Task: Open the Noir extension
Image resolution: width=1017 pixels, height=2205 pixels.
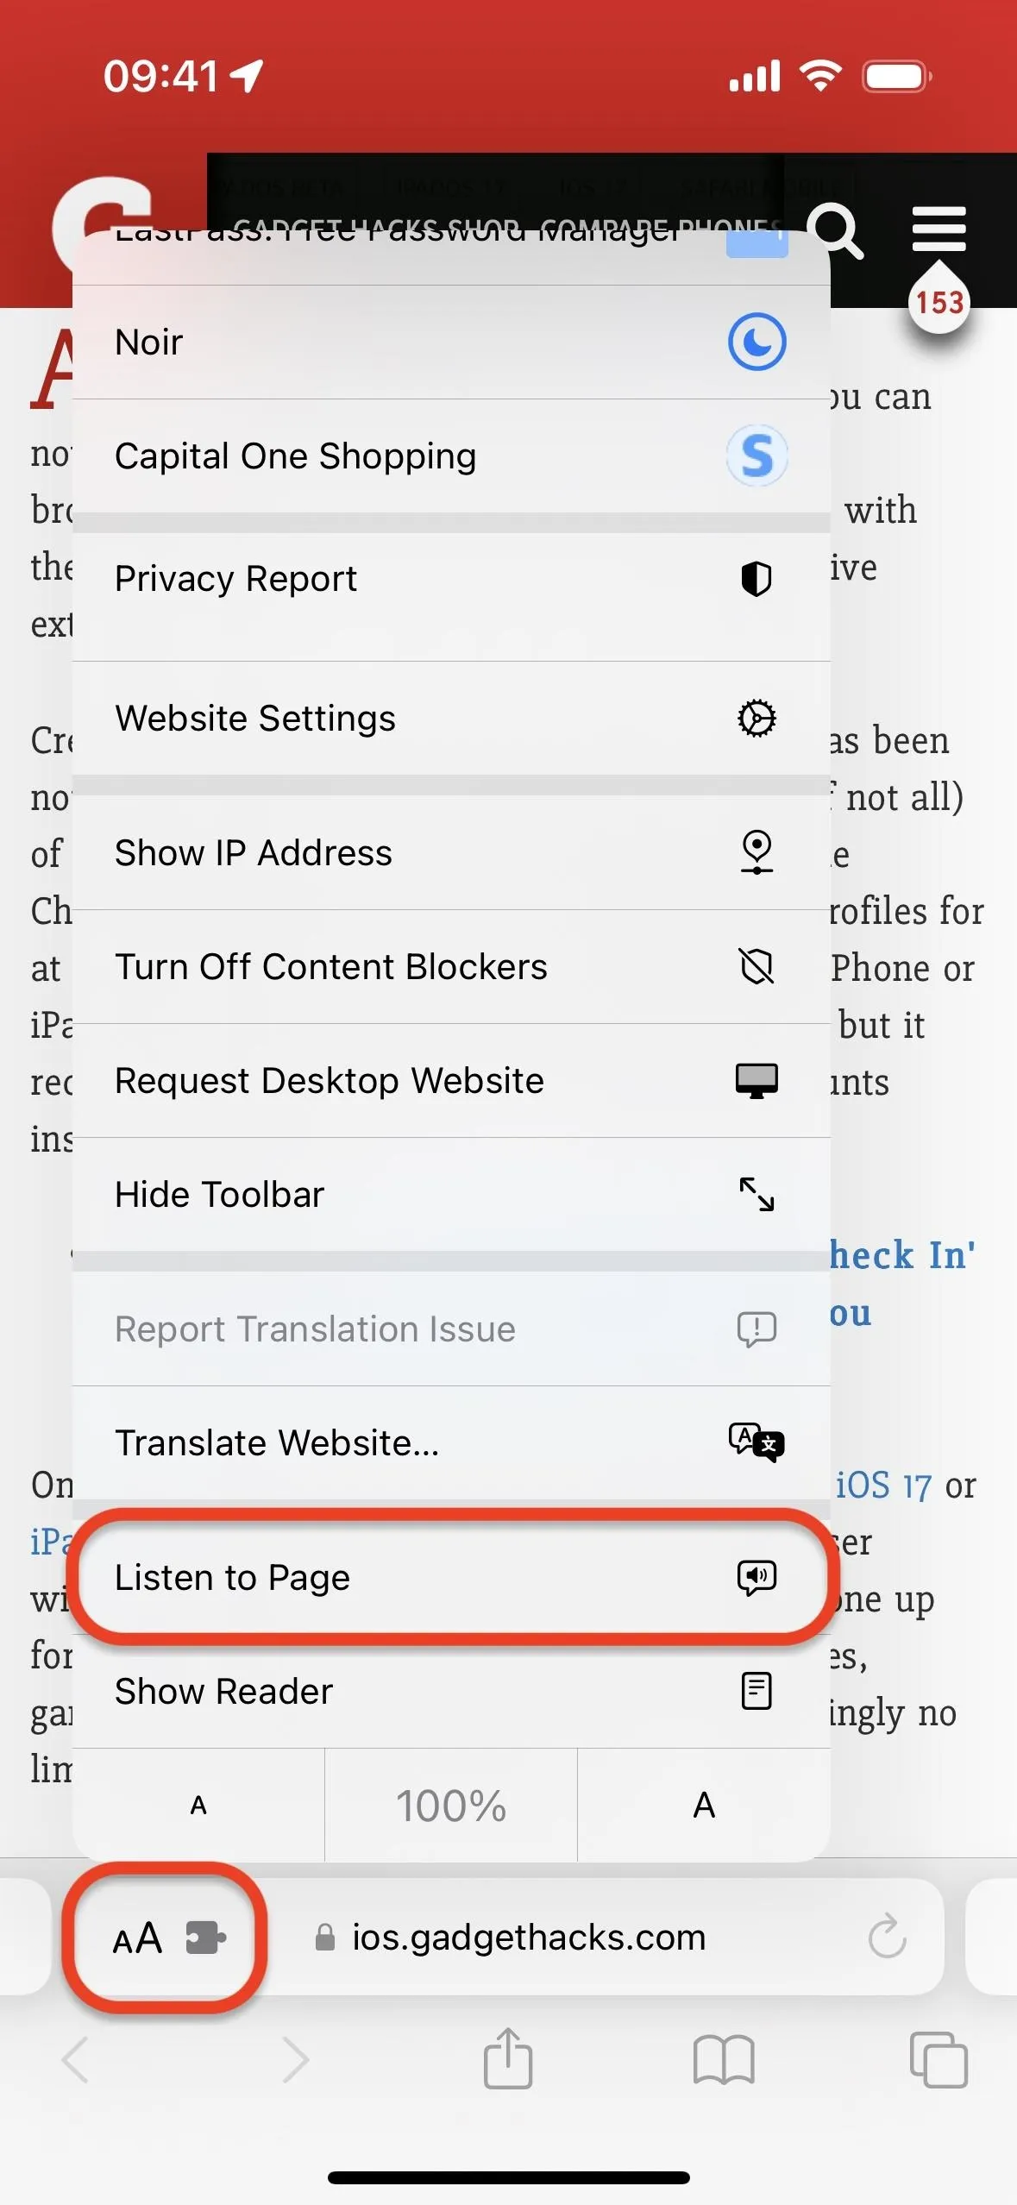Action: point(451,342)
